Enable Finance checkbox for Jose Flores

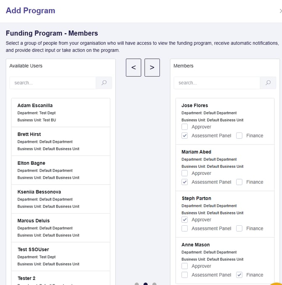tap(239, 136)
